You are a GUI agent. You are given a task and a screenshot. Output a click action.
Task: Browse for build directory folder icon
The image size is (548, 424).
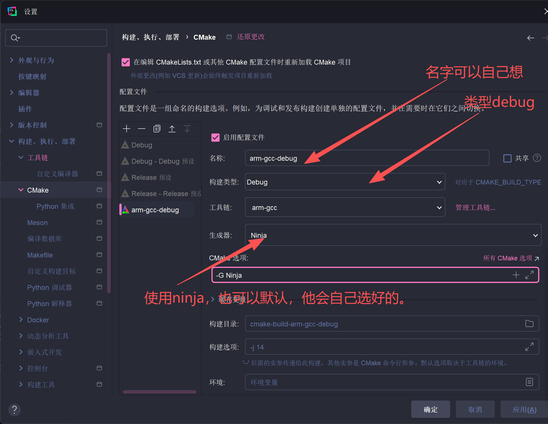pyautogui.click(x=529, y=324)
